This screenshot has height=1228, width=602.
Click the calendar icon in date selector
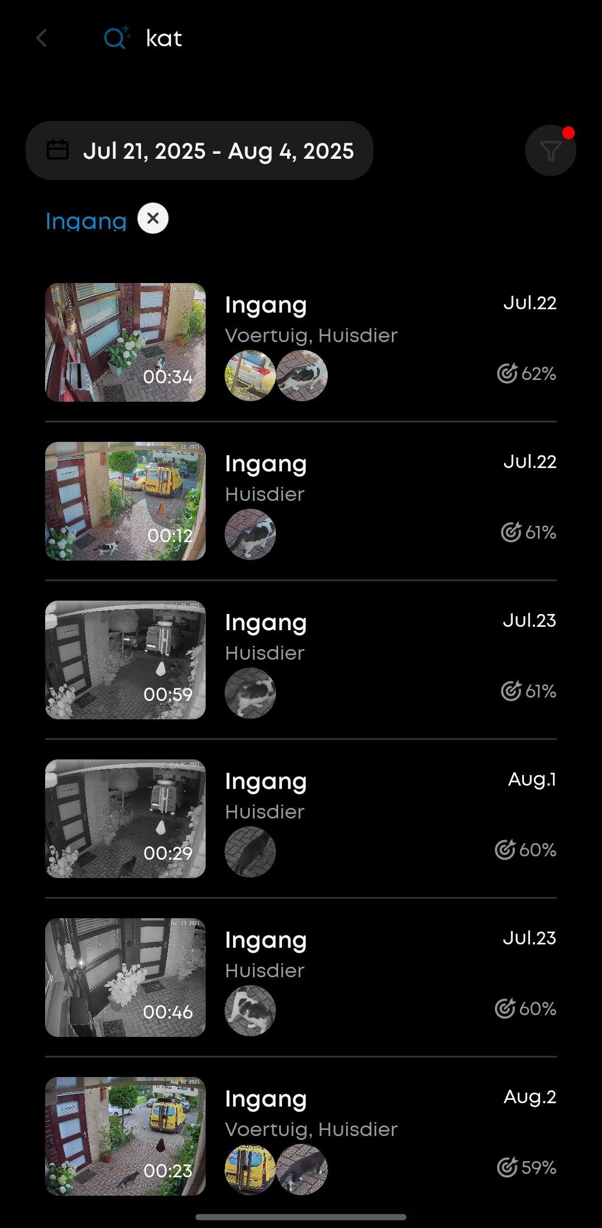57,150
